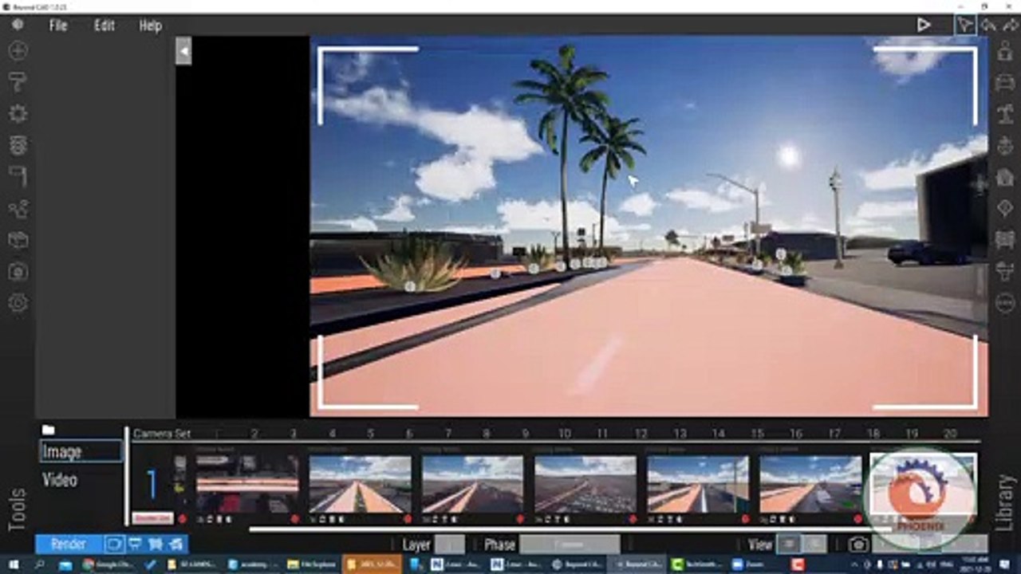Screen dimensions: 1021x574
Task: Click the camera timeline horizontal scrollbar
Action: 570,529
